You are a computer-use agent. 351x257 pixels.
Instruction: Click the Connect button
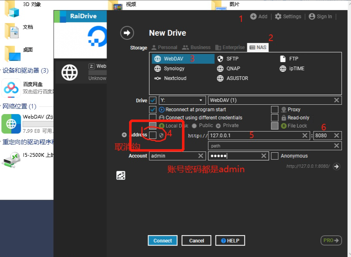click(x=163, y=241)
